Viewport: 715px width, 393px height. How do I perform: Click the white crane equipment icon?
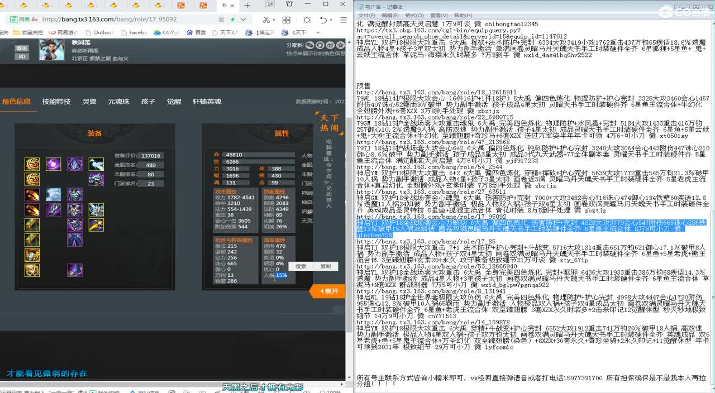96,164
